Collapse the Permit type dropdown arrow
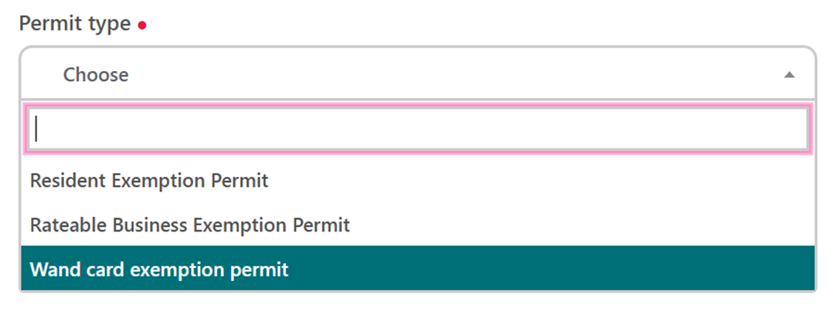This screenshot has width=830, height=318. 789,75
